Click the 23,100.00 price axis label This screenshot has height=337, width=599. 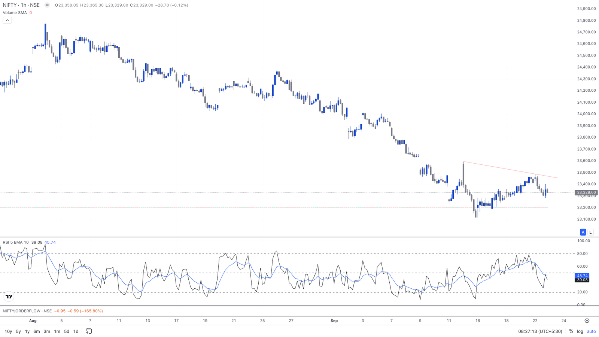point(586,219)
